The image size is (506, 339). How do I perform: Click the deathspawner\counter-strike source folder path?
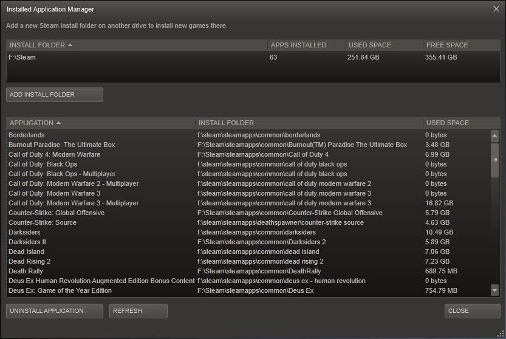coord(281,222)
